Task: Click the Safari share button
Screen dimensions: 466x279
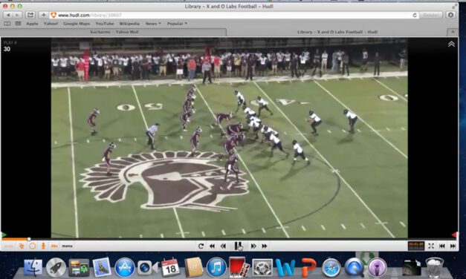Action: (x=30, y=15)
